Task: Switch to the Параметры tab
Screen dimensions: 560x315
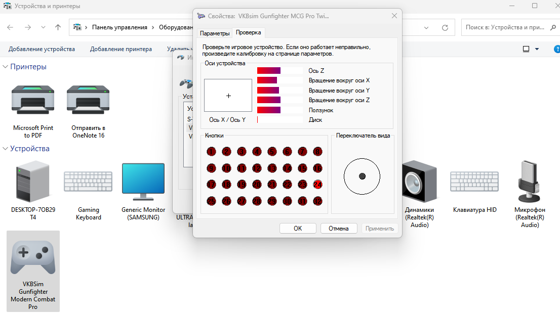Action: click(215, 33)
